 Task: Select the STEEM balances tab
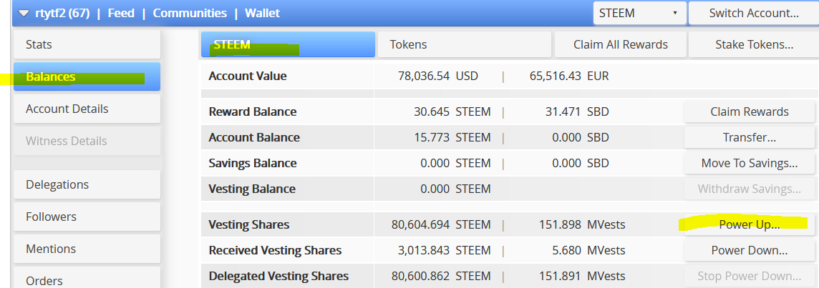pos(288,44)
